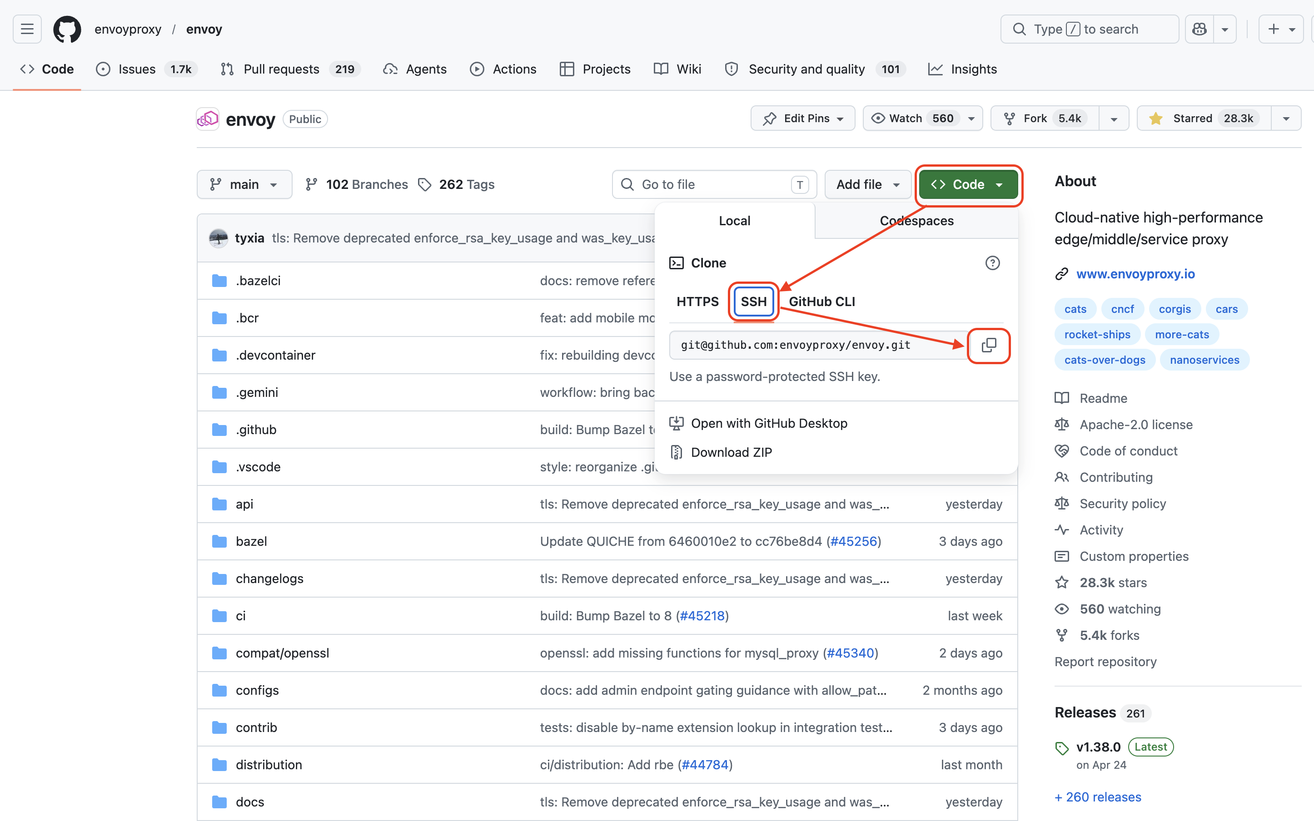The width and height of the screenshot is (1314, 821).
Task: Expand the Copilot dropdown arrow
Action: coord(1225,30)
